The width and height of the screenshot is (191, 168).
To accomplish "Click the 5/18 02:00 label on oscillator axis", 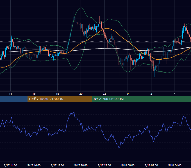I will point(151,165).
